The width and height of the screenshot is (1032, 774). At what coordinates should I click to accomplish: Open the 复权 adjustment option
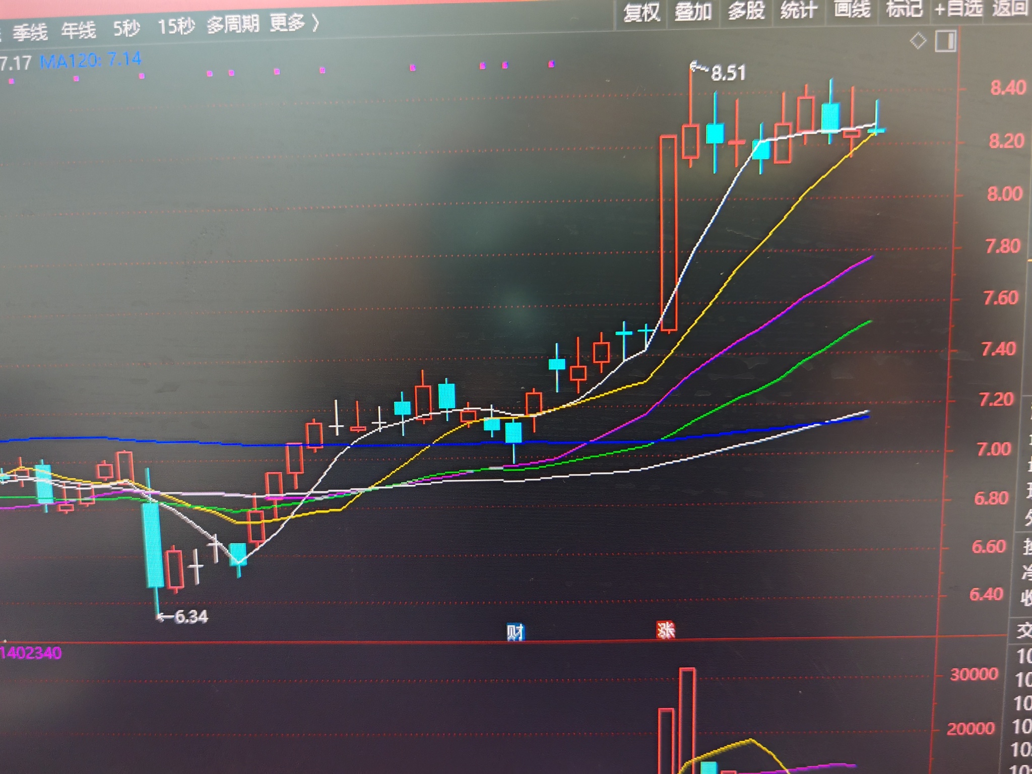[x=641, y=12]
